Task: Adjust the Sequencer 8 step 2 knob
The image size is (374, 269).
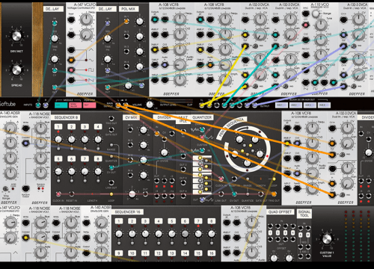Action: 72,139
